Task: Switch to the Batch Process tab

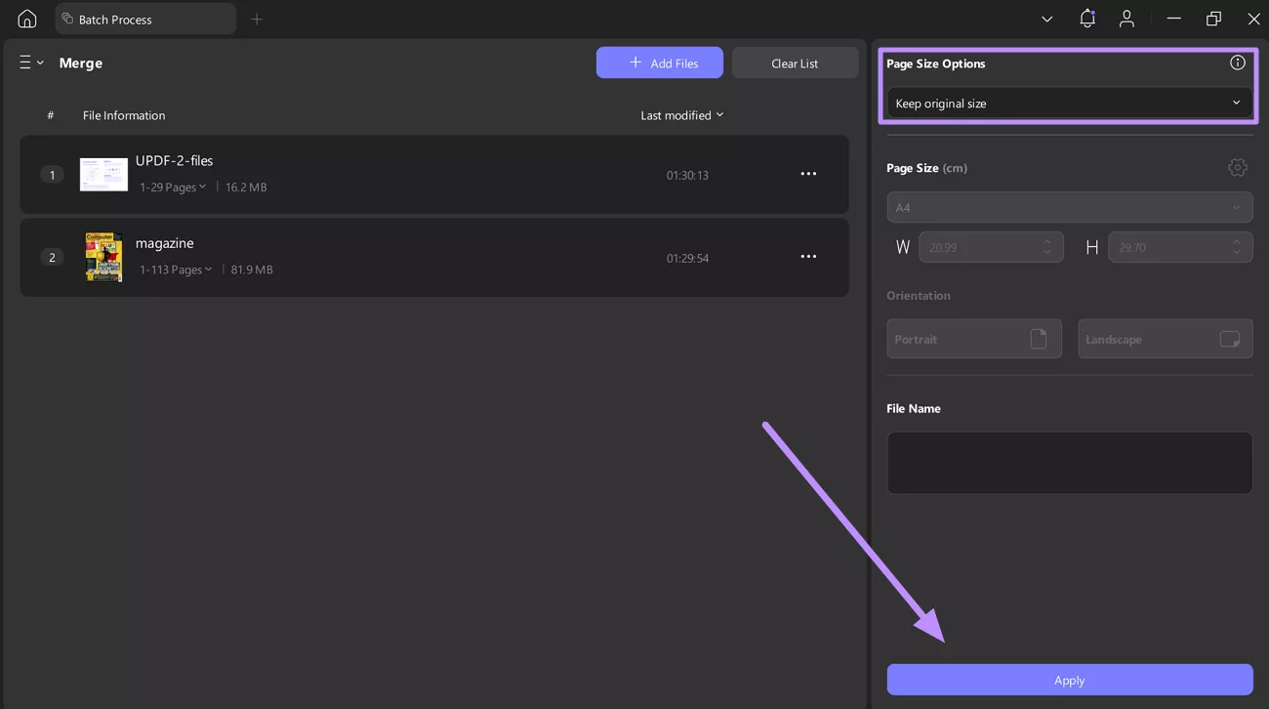Action: 115,18
